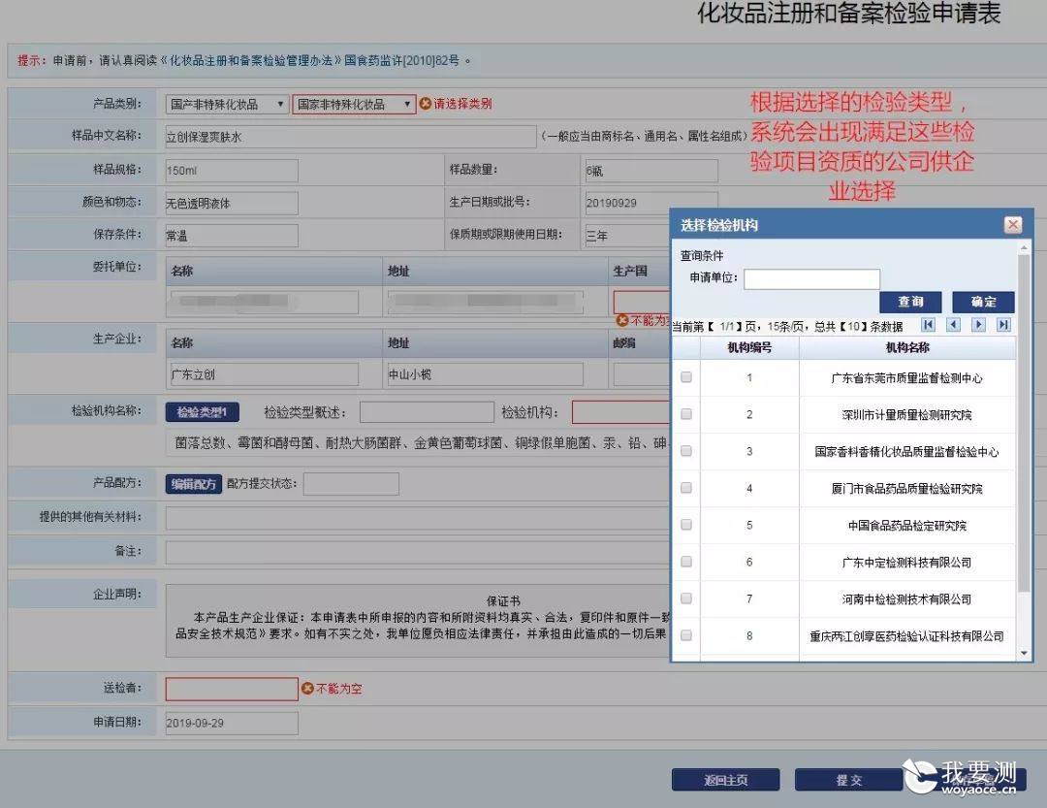Image resolution: width=1047 pixels, height=808 pixels.
Task: Go to previous page of institution list
Action: pyautogui.click(x=954, y=325)
